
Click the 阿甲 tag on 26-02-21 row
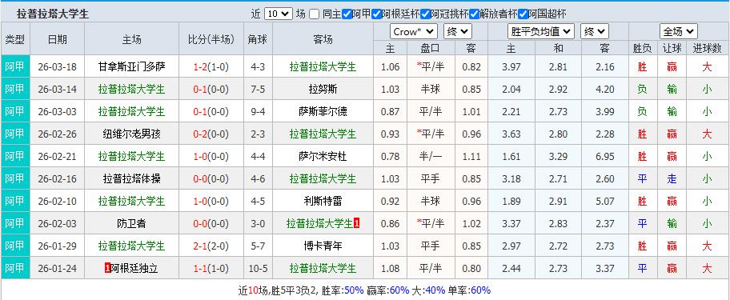click(15, 156)
